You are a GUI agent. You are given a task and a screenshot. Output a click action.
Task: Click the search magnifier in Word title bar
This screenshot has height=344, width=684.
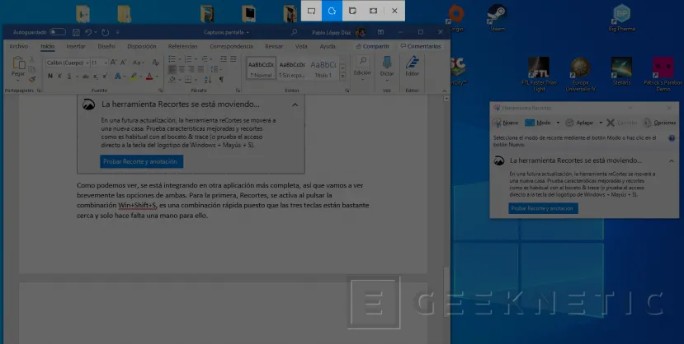click(x=294, y=32)
